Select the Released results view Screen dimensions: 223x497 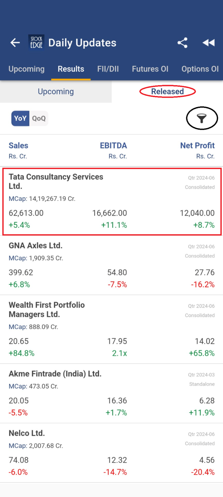coord(167,92)
